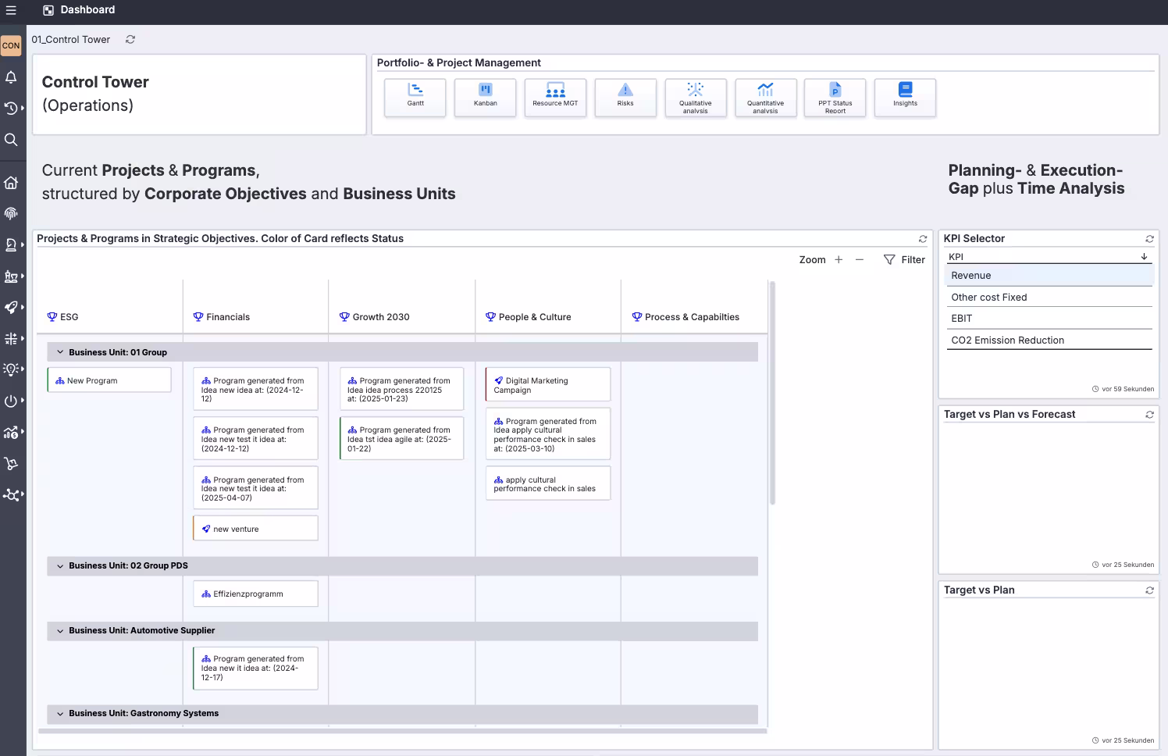1168x756 pixels.
Task: Select the CO2 Emission Reduction KPI
Action: tap(1007, 340)
